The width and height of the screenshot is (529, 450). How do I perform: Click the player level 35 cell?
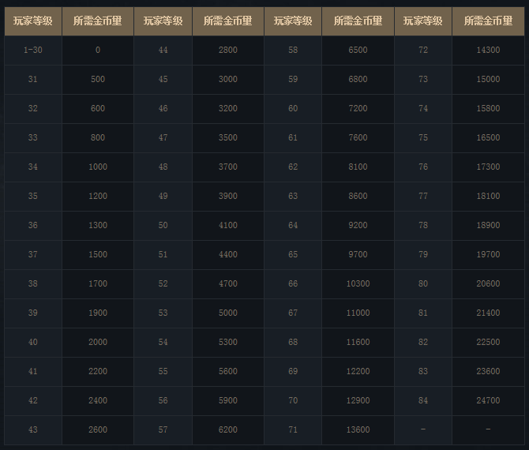click(32, 196)
